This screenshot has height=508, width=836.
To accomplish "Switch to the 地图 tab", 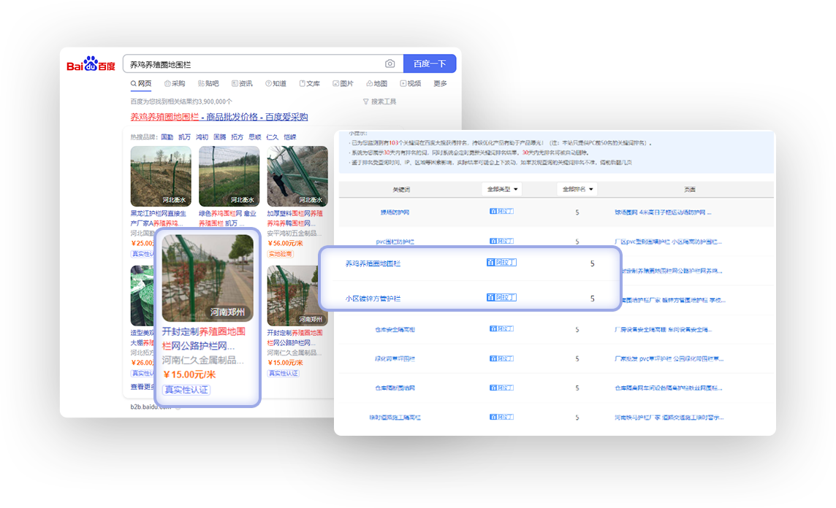I will [377, 84].
